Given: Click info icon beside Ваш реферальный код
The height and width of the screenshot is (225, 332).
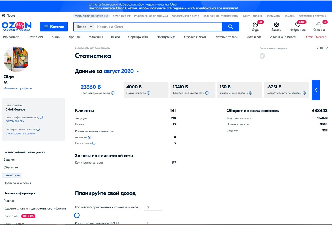Looking at the screenshot, I should [41, 117].
